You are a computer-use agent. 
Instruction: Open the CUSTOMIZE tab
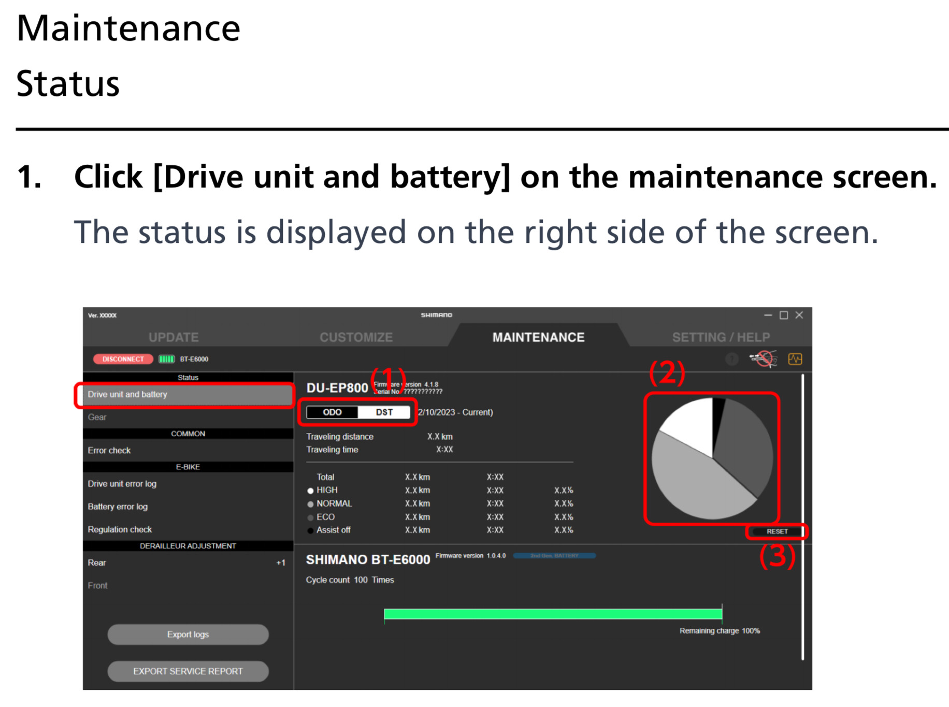tap(356, 337)
